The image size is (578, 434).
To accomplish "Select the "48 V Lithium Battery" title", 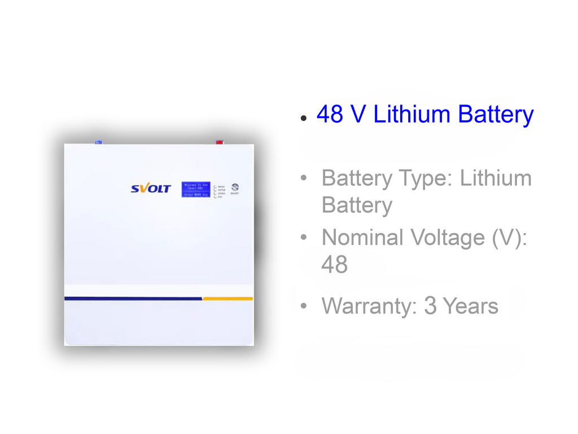I will click(424, 115).
